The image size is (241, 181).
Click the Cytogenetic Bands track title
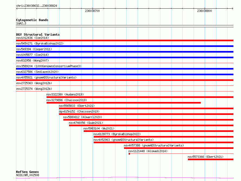[x=32, y=20]
